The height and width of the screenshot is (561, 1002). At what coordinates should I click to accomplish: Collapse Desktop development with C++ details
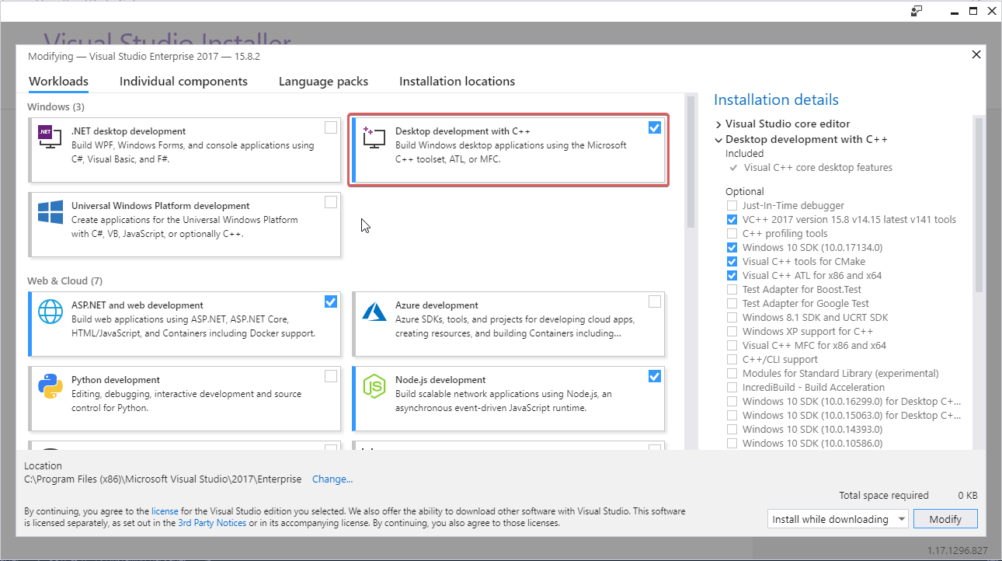[x=718, y=140]
